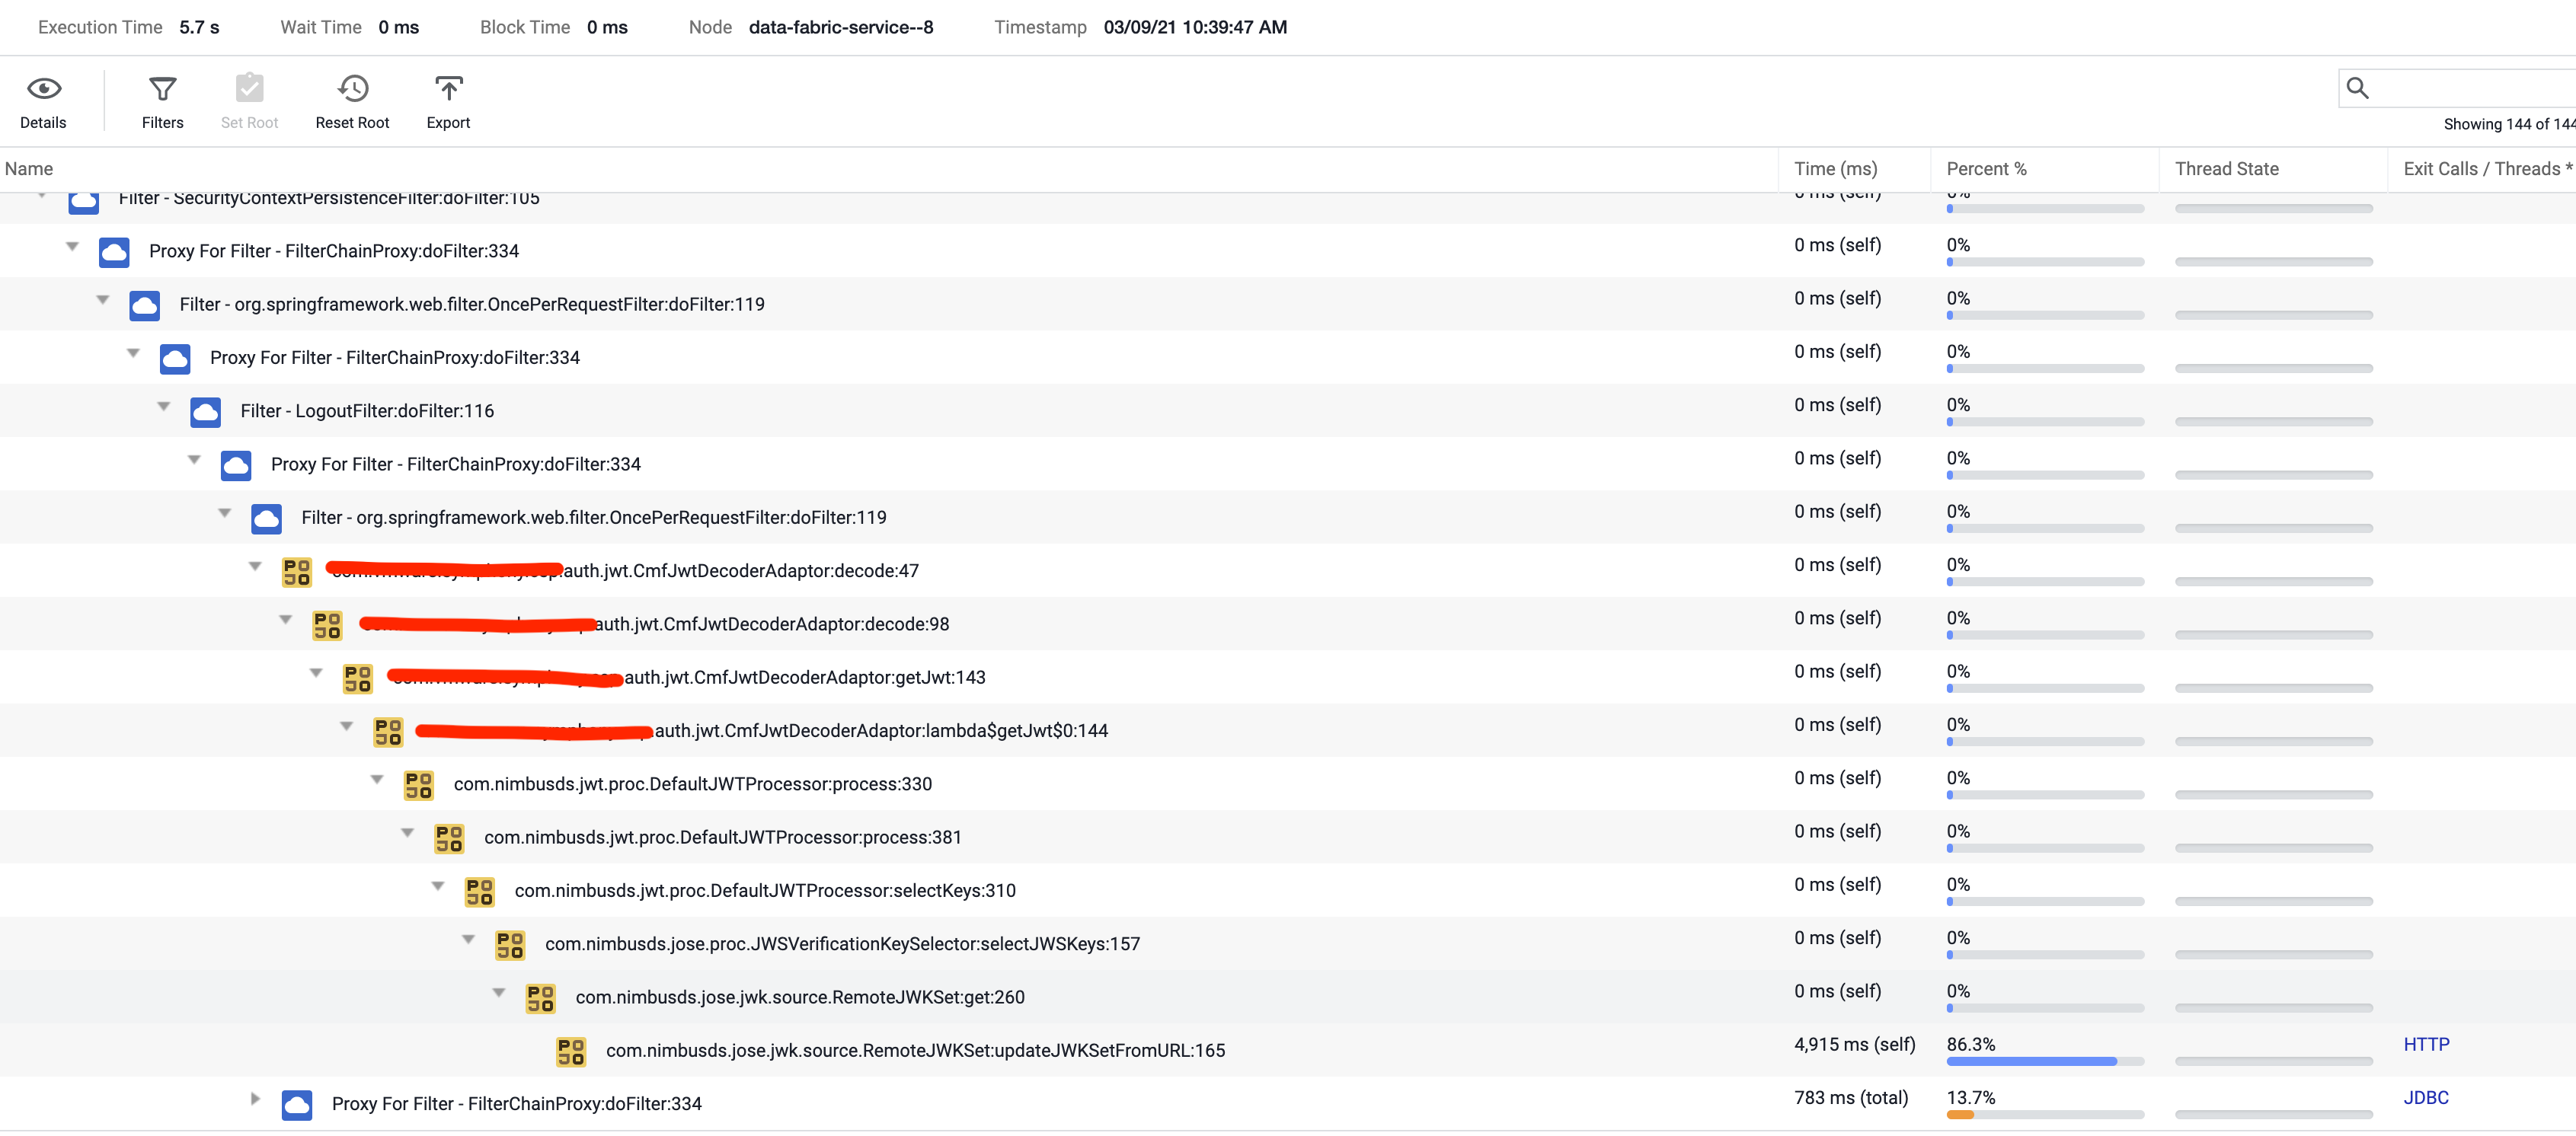Click the LogoutFilter cloud icon

pos(206,411)
